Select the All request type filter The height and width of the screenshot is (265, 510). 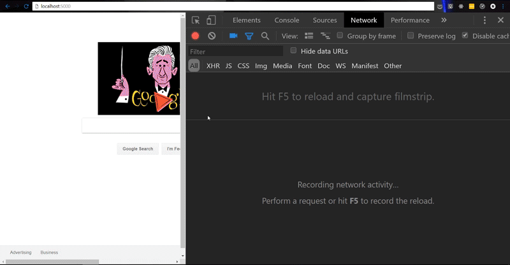pos(194,66)
